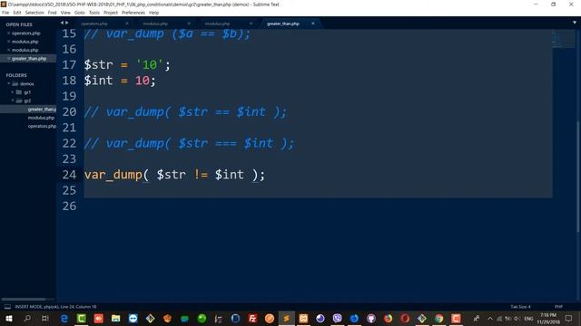Open TeamViewer from taskbar
The image size is (581, 326).
[x=133, y=318]
